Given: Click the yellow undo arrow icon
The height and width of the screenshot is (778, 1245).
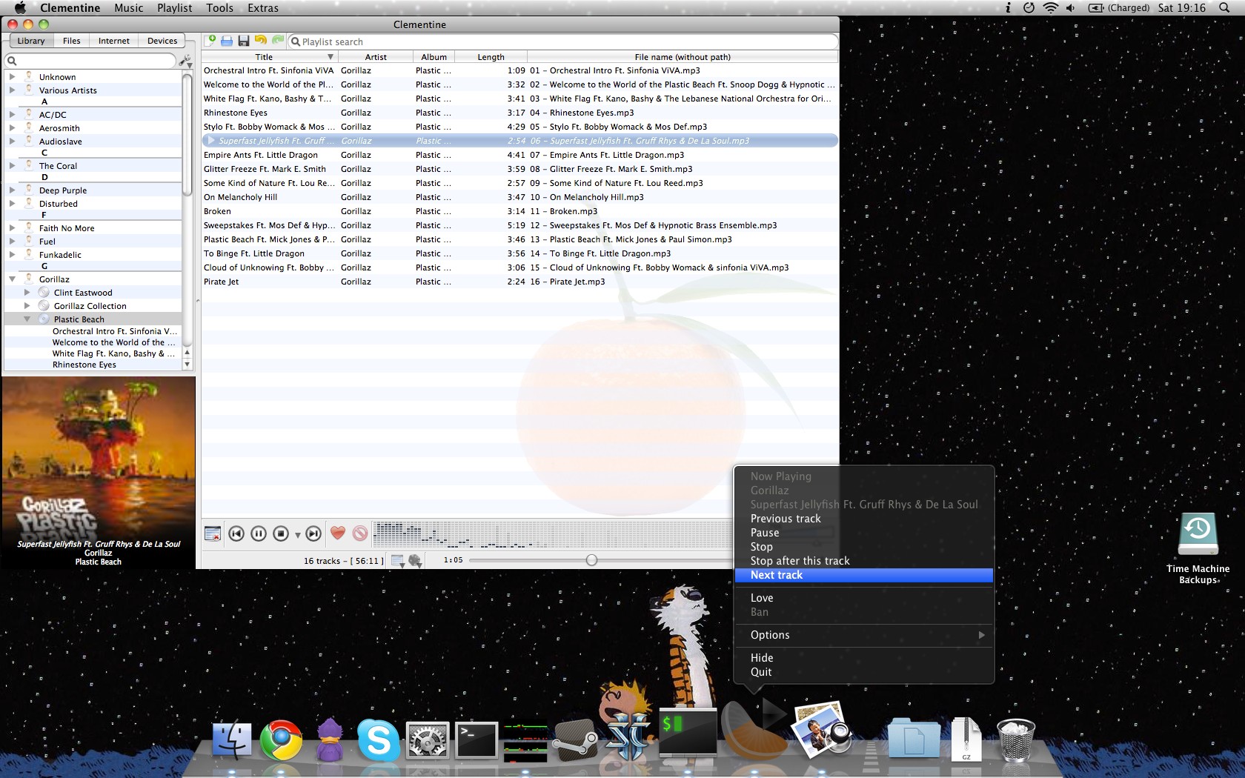Looking at the screenshot, I should (x=260, y=41).
